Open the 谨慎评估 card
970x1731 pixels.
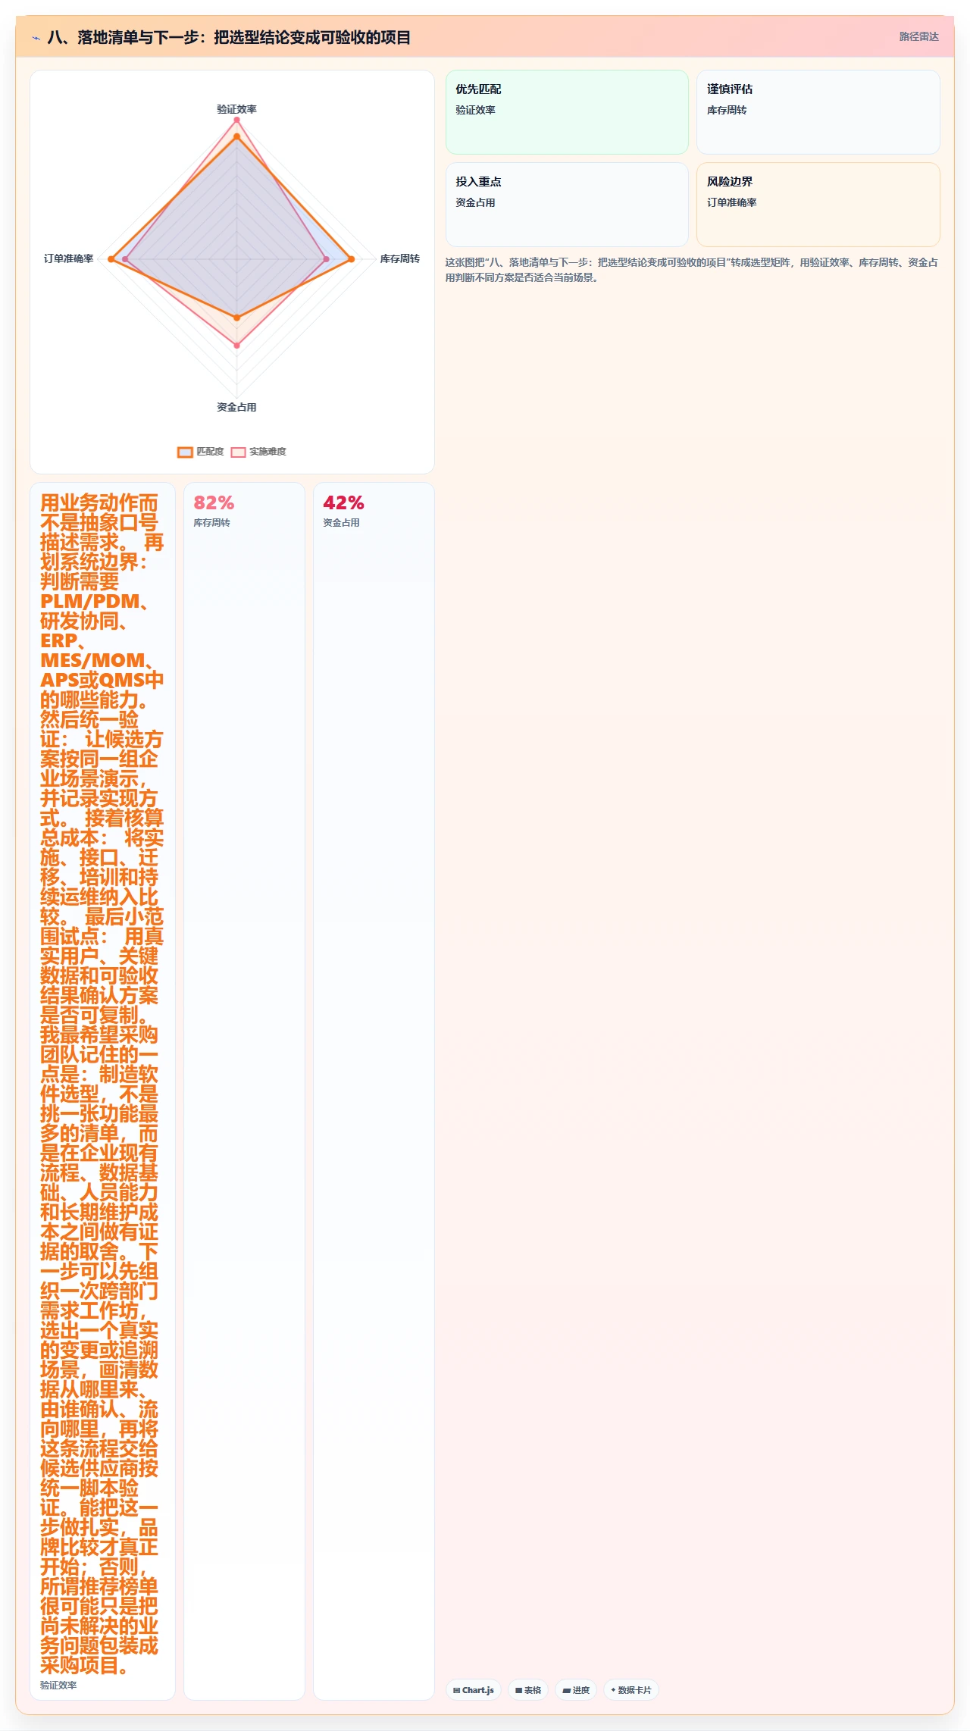[818, 112]
